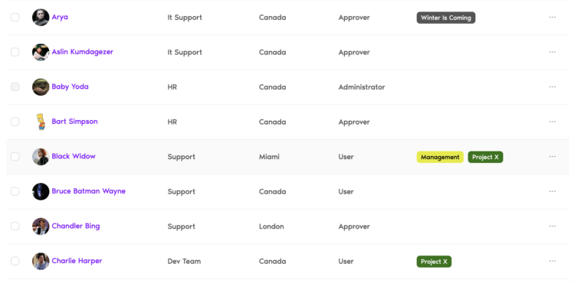Click Aslin Kumdagezer's Approver role

[x=354, y=52]
